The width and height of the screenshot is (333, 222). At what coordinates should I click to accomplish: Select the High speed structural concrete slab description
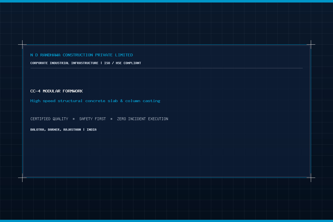(95, 101)
